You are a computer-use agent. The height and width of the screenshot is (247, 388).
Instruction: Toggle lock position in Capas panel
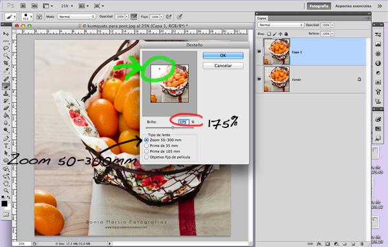point(281,34)
